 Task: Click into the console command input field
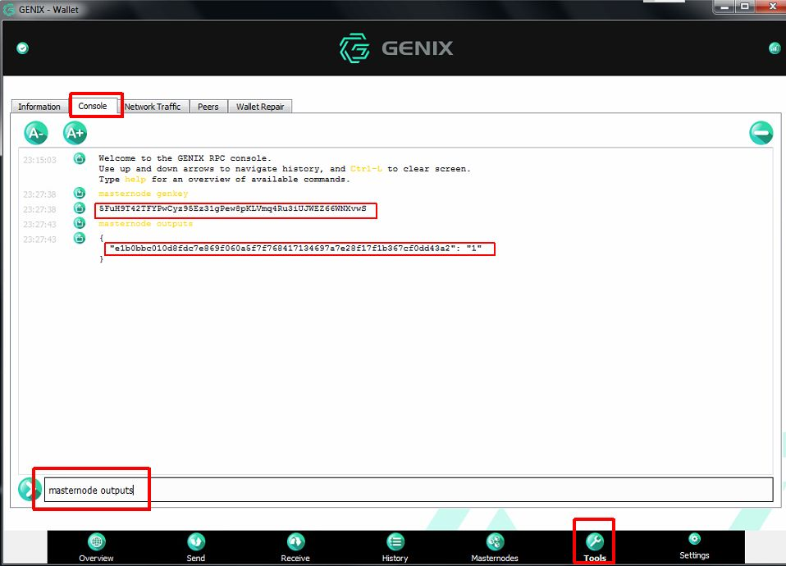[x=409, y=490]
